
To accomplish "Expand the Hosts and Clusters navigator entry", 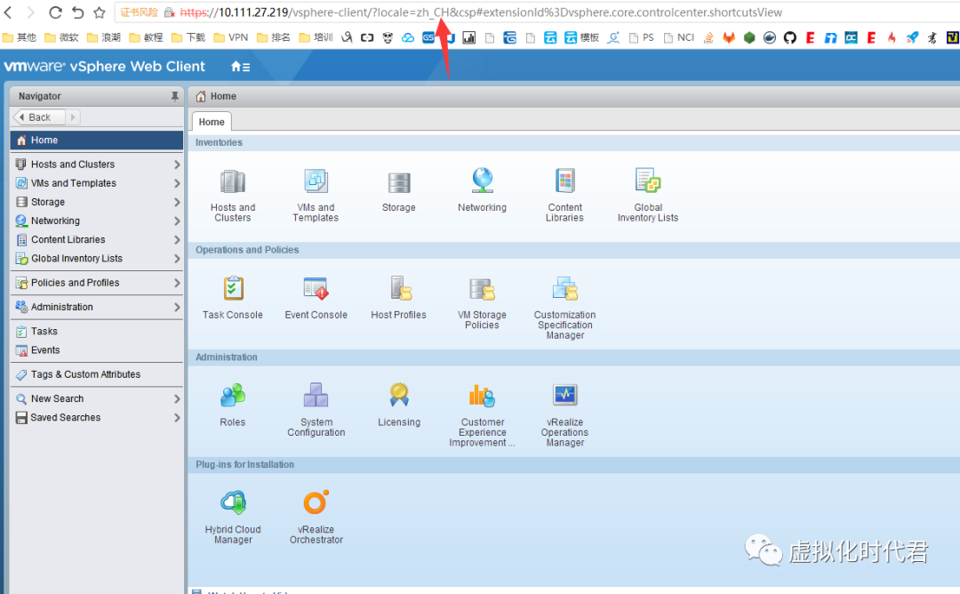I will (x=177, y=164).
